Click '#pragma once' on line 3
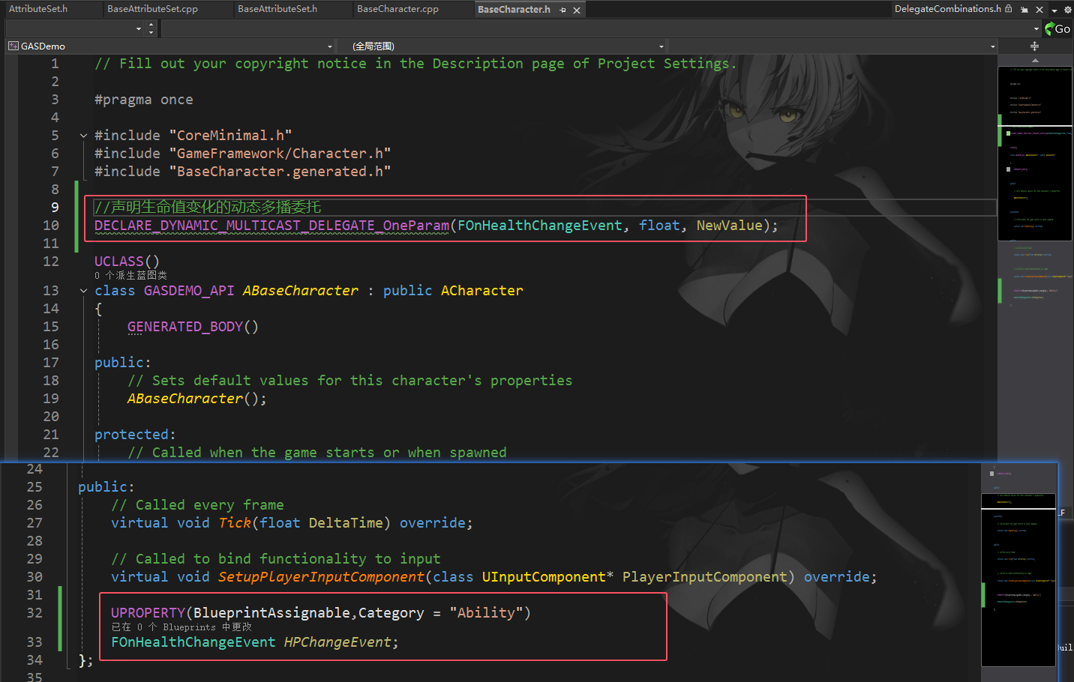The image size is (1074, 682). 144,100
